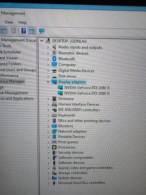Click the Bluetooth category icon

[x=54, y=59]
